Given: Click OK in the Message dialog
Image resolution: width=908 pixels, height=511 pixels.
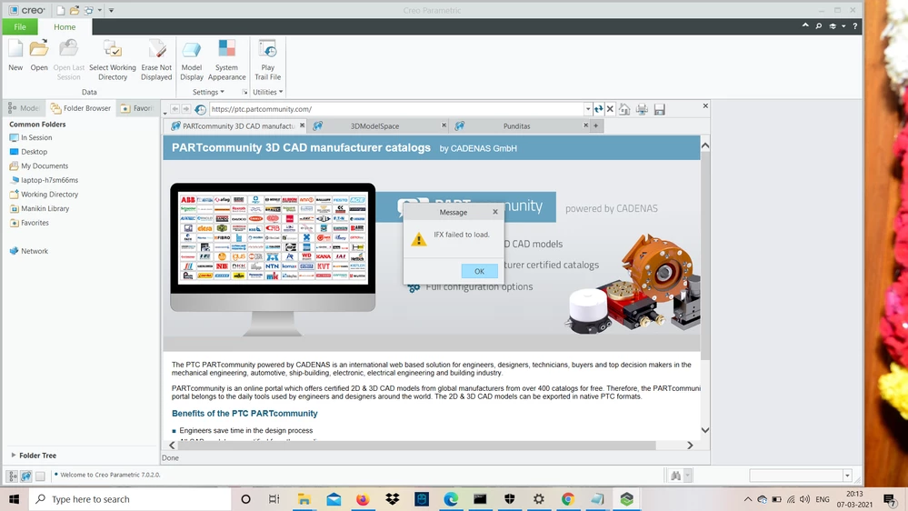Looking at the screenshot, I should (x=479, y=271).
